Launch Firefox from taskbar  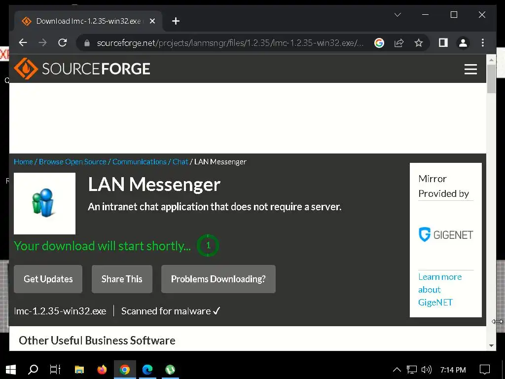pos(102,370)
